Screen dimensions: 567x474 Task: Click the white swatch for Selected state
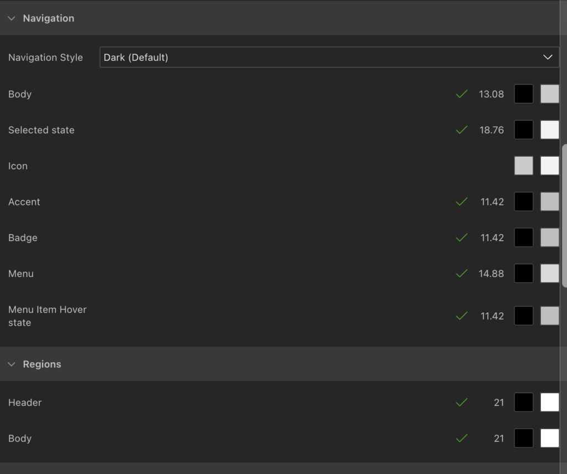[549, 130]
